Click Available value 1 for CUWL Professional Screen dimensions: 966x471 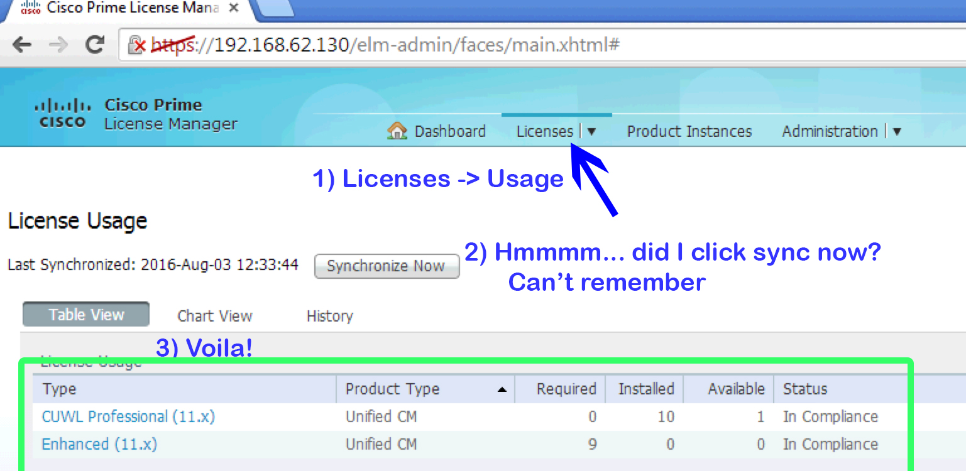760,416
